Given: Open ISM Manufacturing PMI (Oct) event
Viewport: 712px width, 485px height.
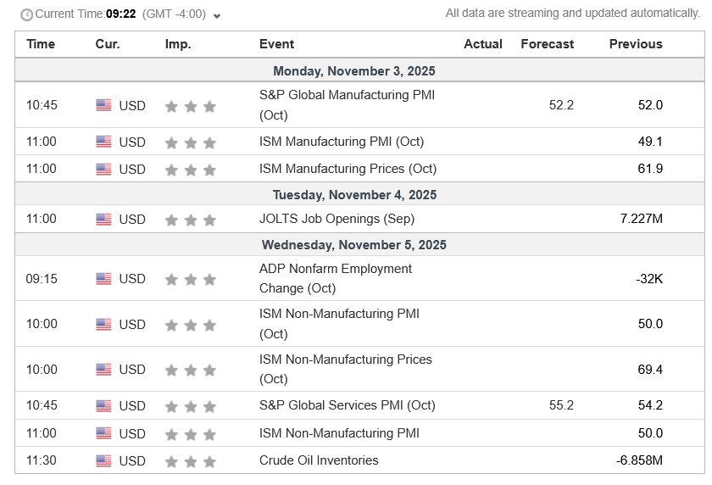Looking at the screenshot, I should 341,142.
